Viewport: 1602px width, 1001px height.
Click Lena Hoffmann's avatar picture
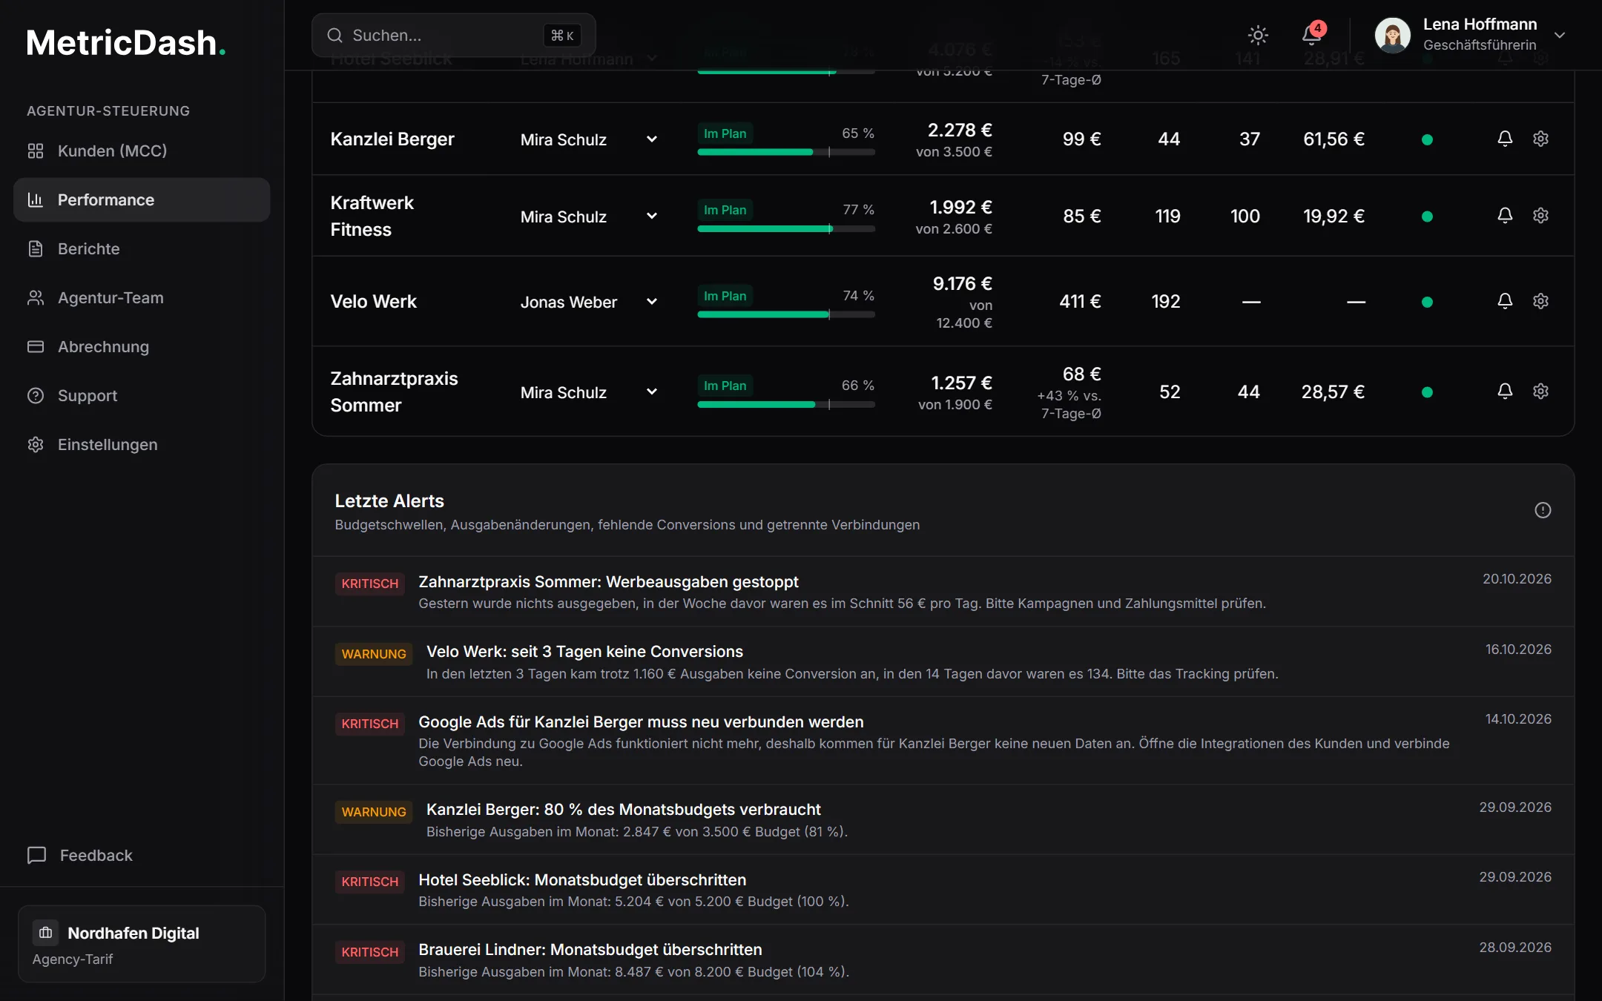pyautogui.click(x=1392, y=35)
